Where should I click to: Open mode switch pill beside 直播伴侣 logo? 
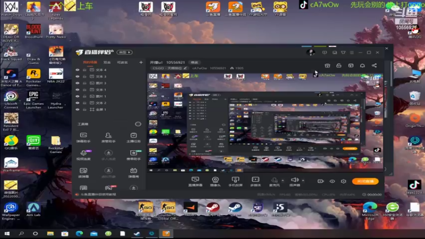coord(124,52)
